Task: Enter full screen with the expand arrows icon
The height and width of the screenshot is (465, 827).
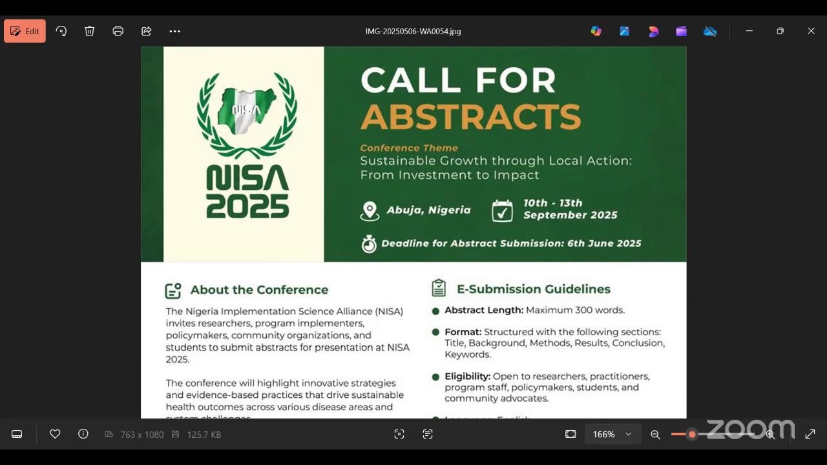Action: click(x=810, y=435)
